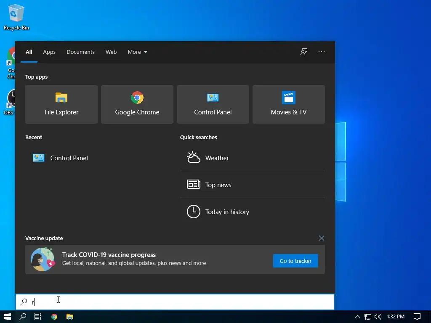Screen dimensions: 431x323
Task: Expand the More dropdown filter
Action: pyautogui.click(x=138, y=52)
